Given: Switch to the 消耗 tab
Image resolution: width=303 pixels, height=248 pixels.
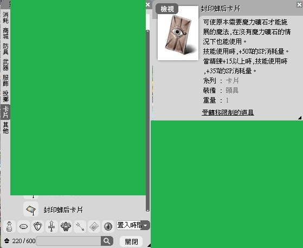Looking at the screenshot, I should pos(5,17).
